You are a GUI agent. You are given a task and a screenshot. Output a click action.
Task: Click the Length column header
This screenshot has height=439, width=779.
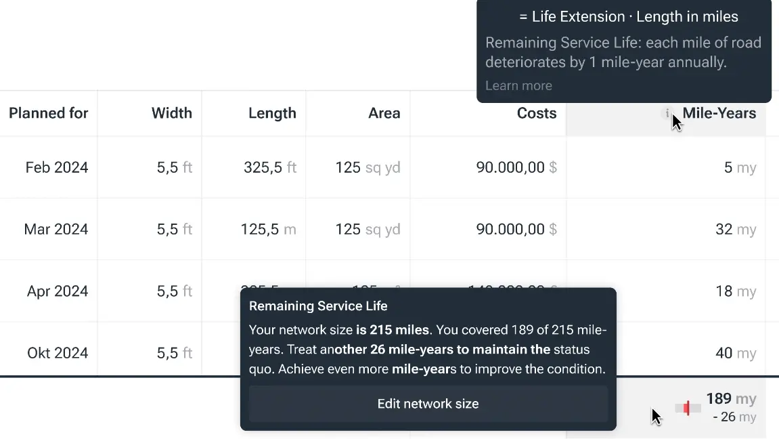click(x=272, y=113)
